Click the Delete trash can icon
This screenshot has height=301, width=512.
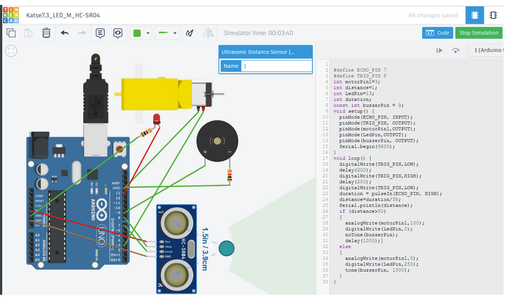pyautogui.click(x=46, y=33)
